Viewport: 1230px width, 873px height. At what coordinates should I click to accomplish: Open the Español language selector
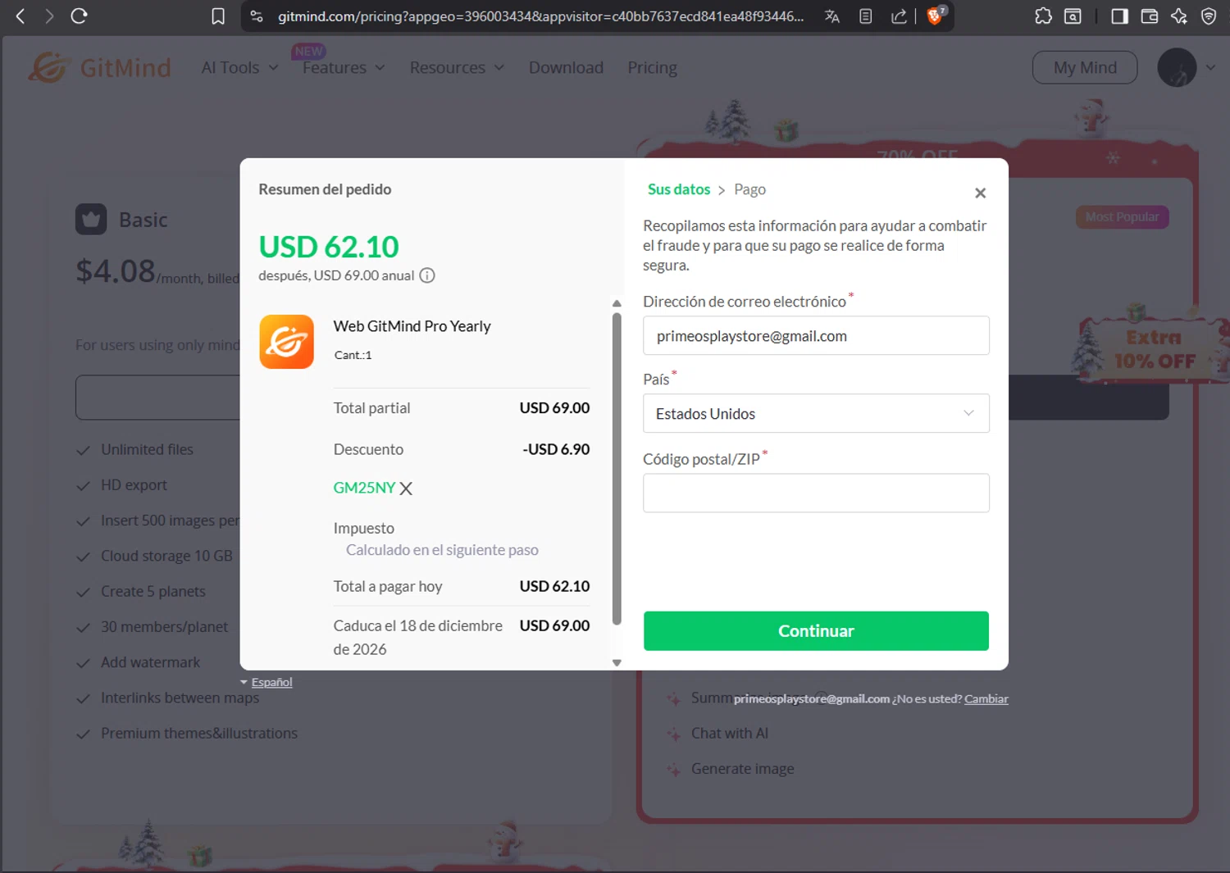pos(266,682)
